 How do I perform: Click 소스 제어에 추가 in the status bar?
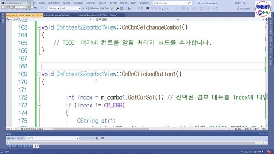click(252, 151)
